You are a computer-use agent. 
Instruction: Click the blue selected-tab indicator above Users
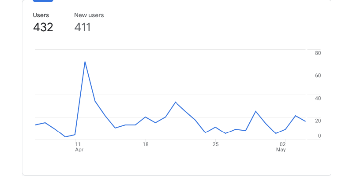tap(43, 1)
